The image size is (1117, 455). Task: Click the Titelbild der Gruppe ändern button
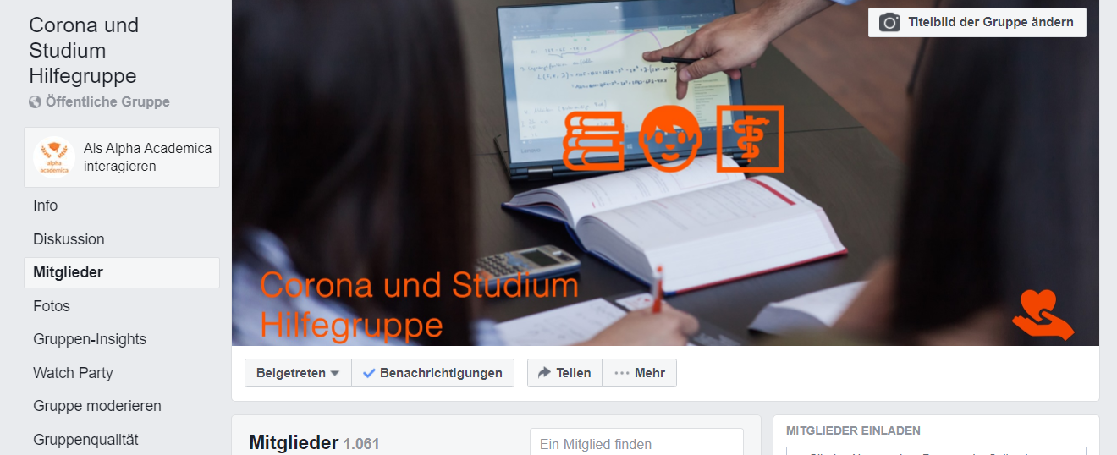[977, 23]
